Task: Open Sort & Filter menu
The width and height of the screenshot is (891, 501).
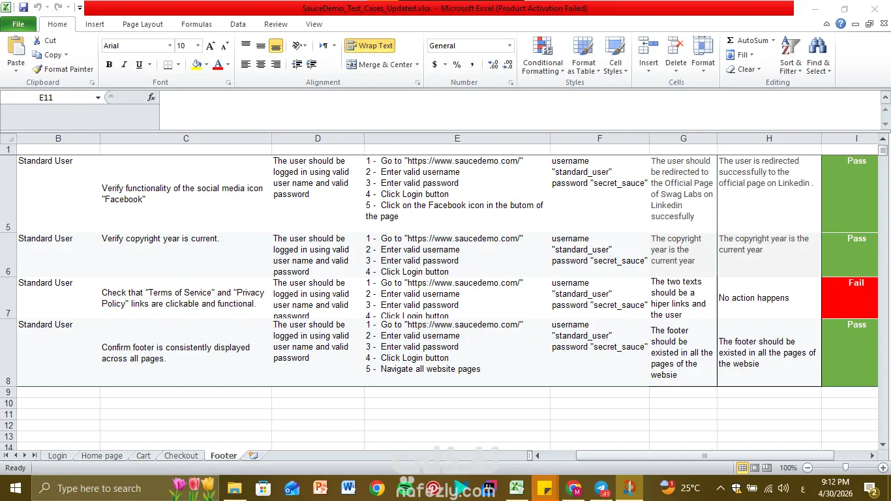Action: click(x=791, y=55)
